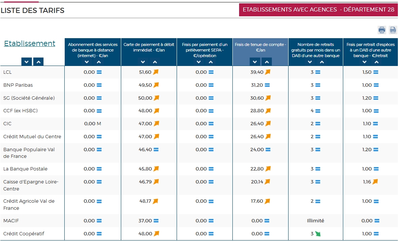Sort Etablissement column in descending order
The height and width of the screenshot is (242, 399).
point(26,62)
